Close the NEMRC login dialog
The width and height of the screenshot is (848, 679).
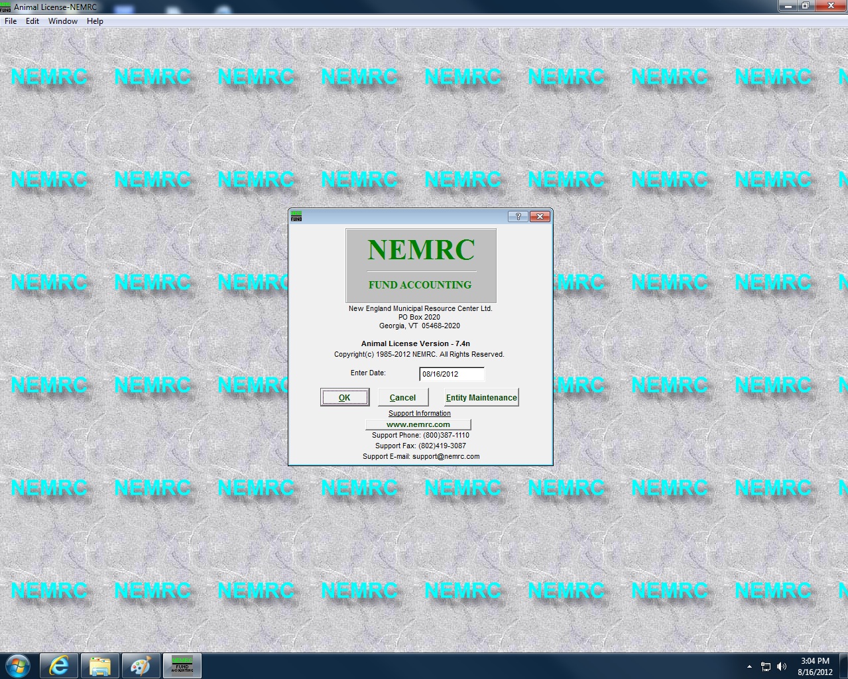coord(540,217)
